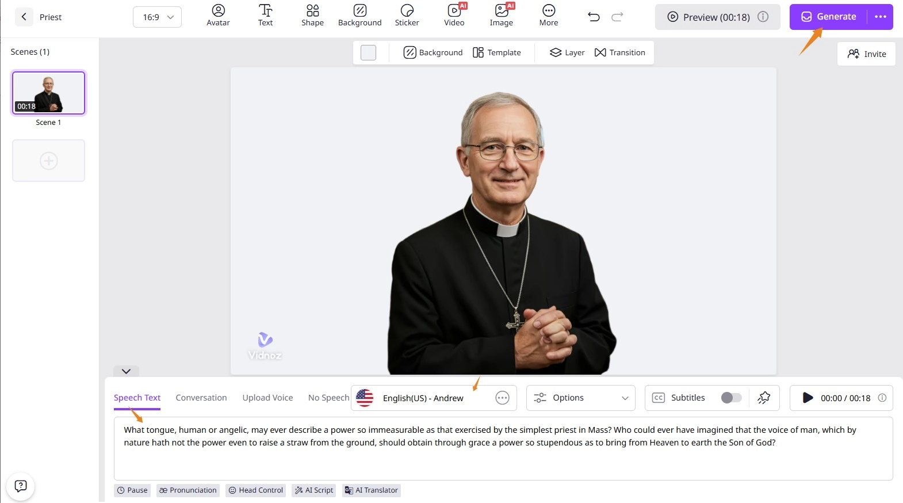
Task: Open the Sticker tool
Action: pos(407,16)
